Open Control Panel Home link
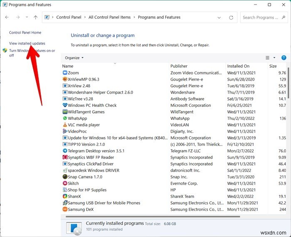 click(x=25, y=32)
